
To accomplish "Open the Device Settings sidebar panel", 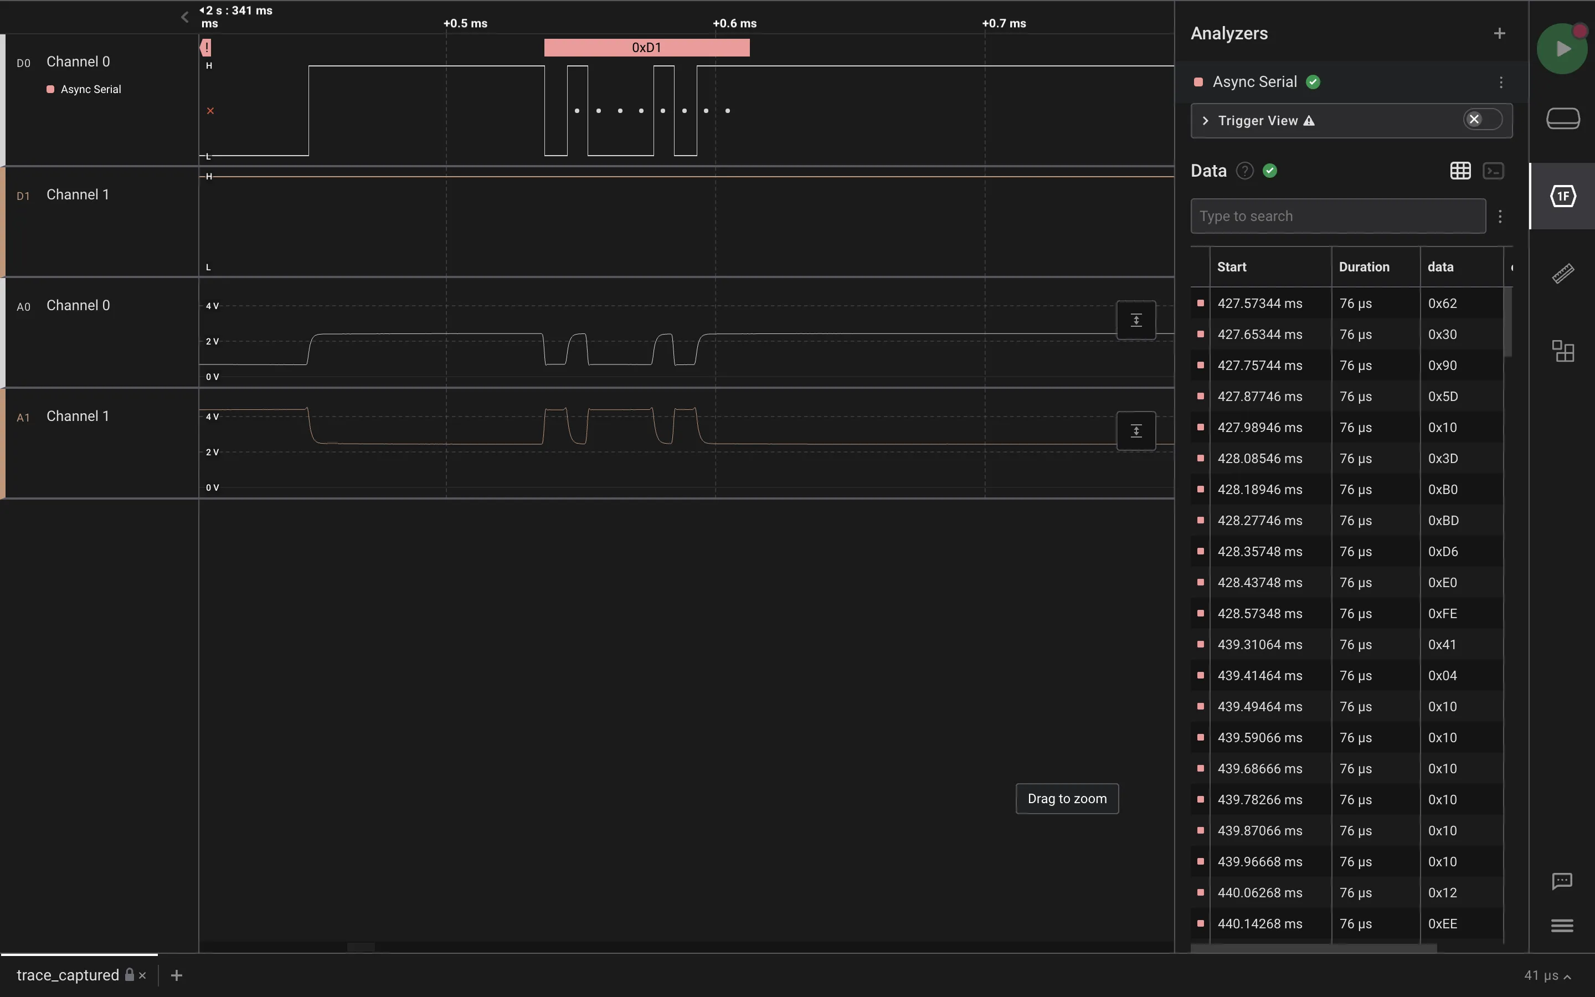I will coord(1563,119).
